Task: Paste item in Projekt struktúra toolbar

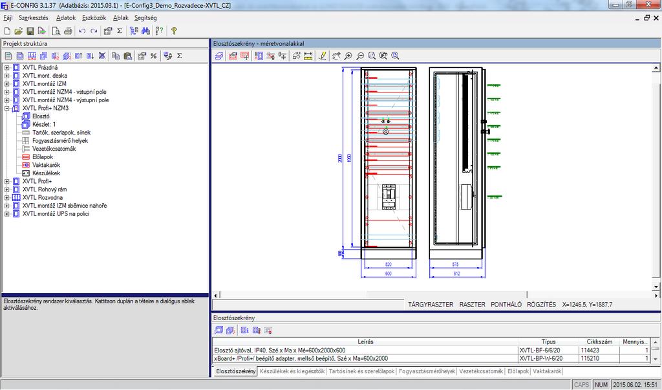Action: click(127, 56)
